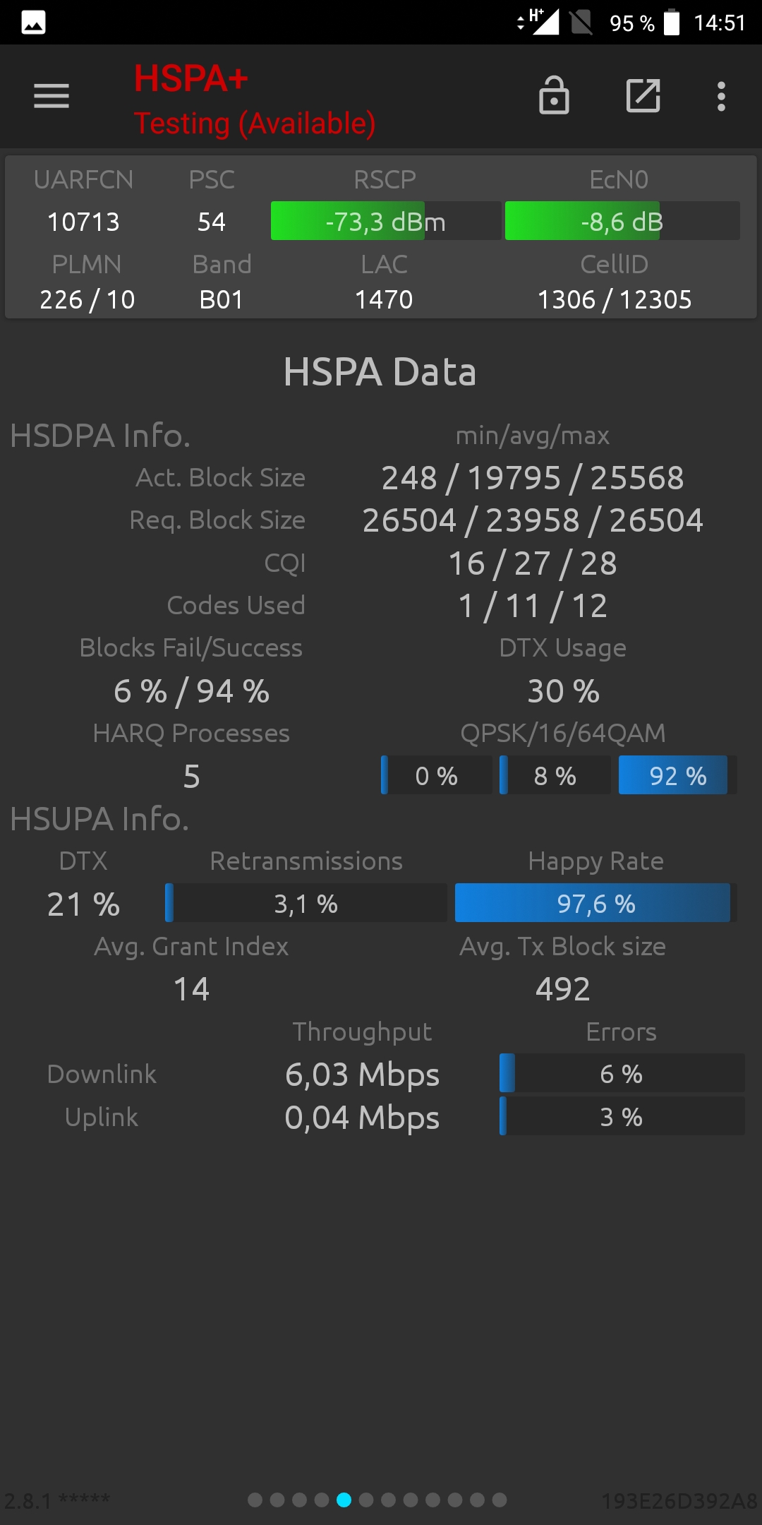The height and width of the screenshot is (1525, 762).
Task: Tap the HSPA+ network title
Action: pyautogui.click(x=191, y=78)
